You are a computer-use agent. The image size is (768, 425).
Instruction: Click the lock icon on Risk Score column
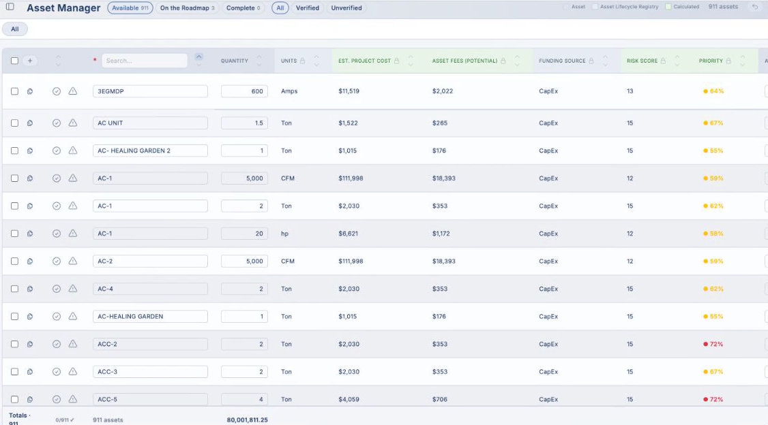[x=663, y=61]
